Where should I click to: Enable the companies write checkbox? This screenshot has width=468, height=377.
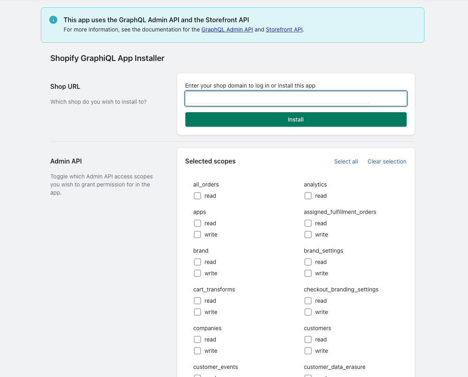click(197, 351)
